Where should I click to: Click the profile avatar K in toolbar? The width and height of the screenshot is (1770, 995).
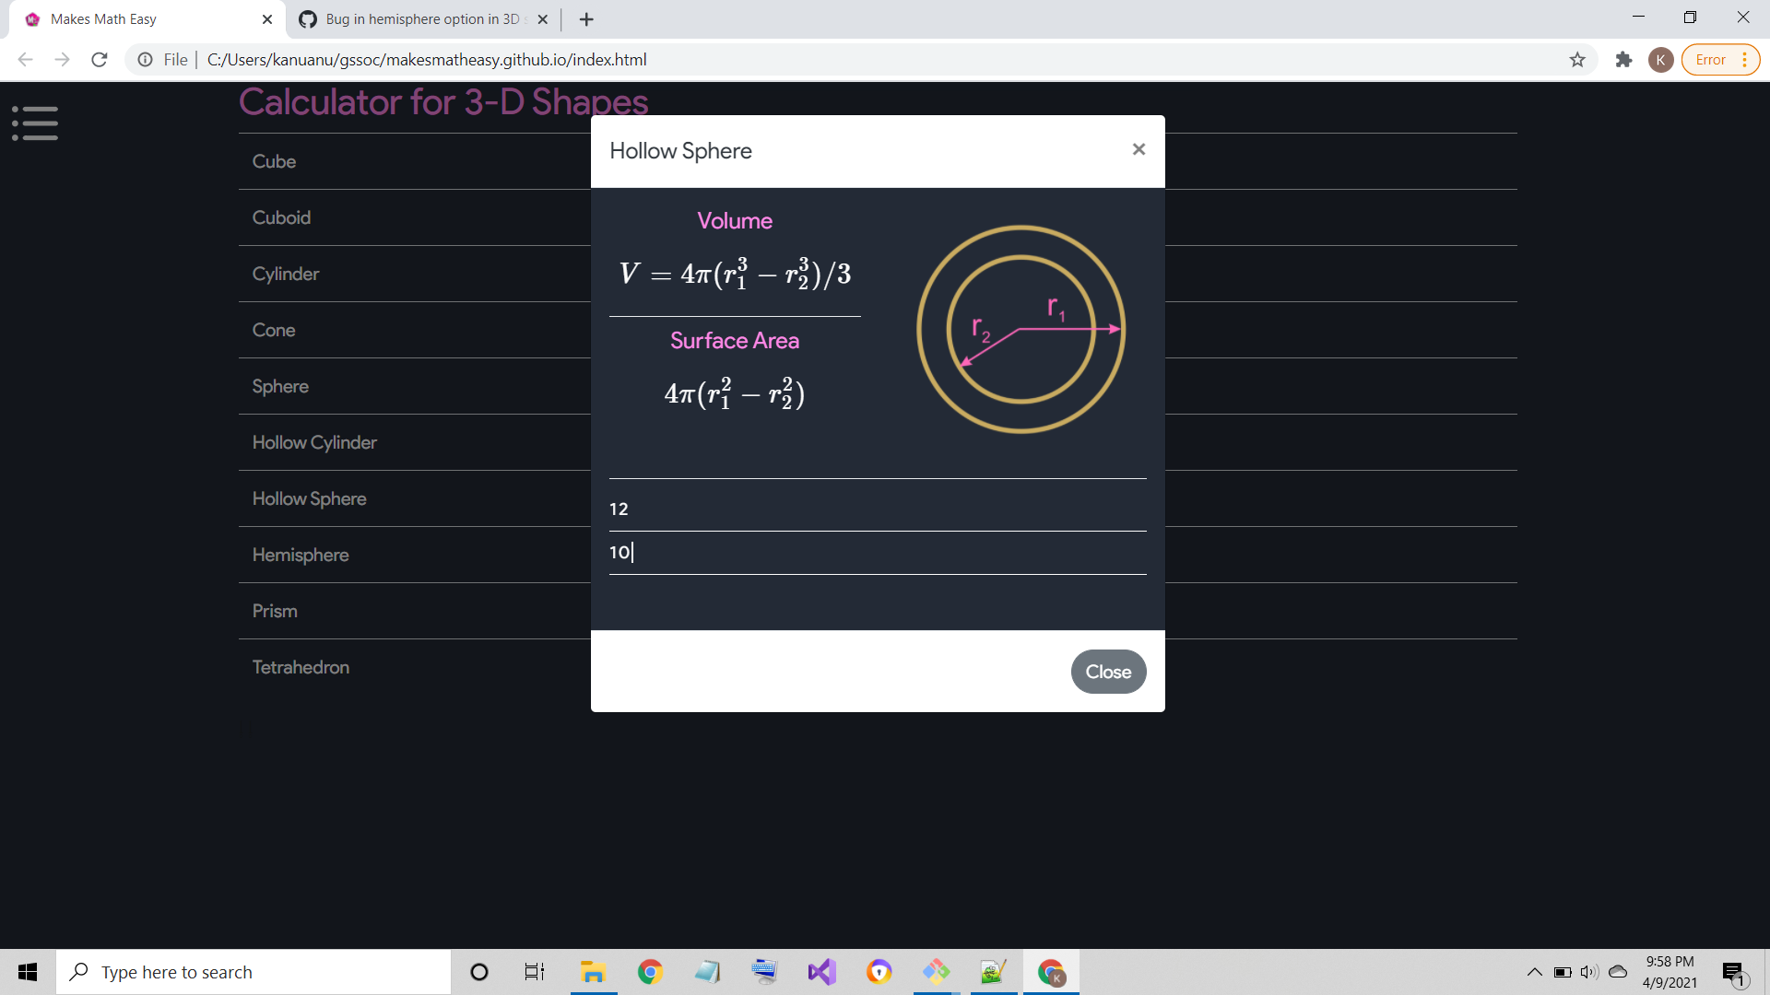click(x=1661, y=59)
